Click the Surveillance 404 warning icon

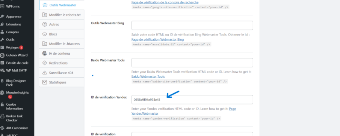pyautogui.click(x=45, y=73)
